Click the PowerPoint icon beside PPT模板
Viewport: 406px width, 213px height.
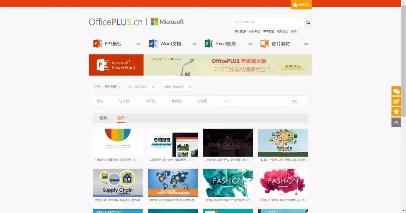97,44
